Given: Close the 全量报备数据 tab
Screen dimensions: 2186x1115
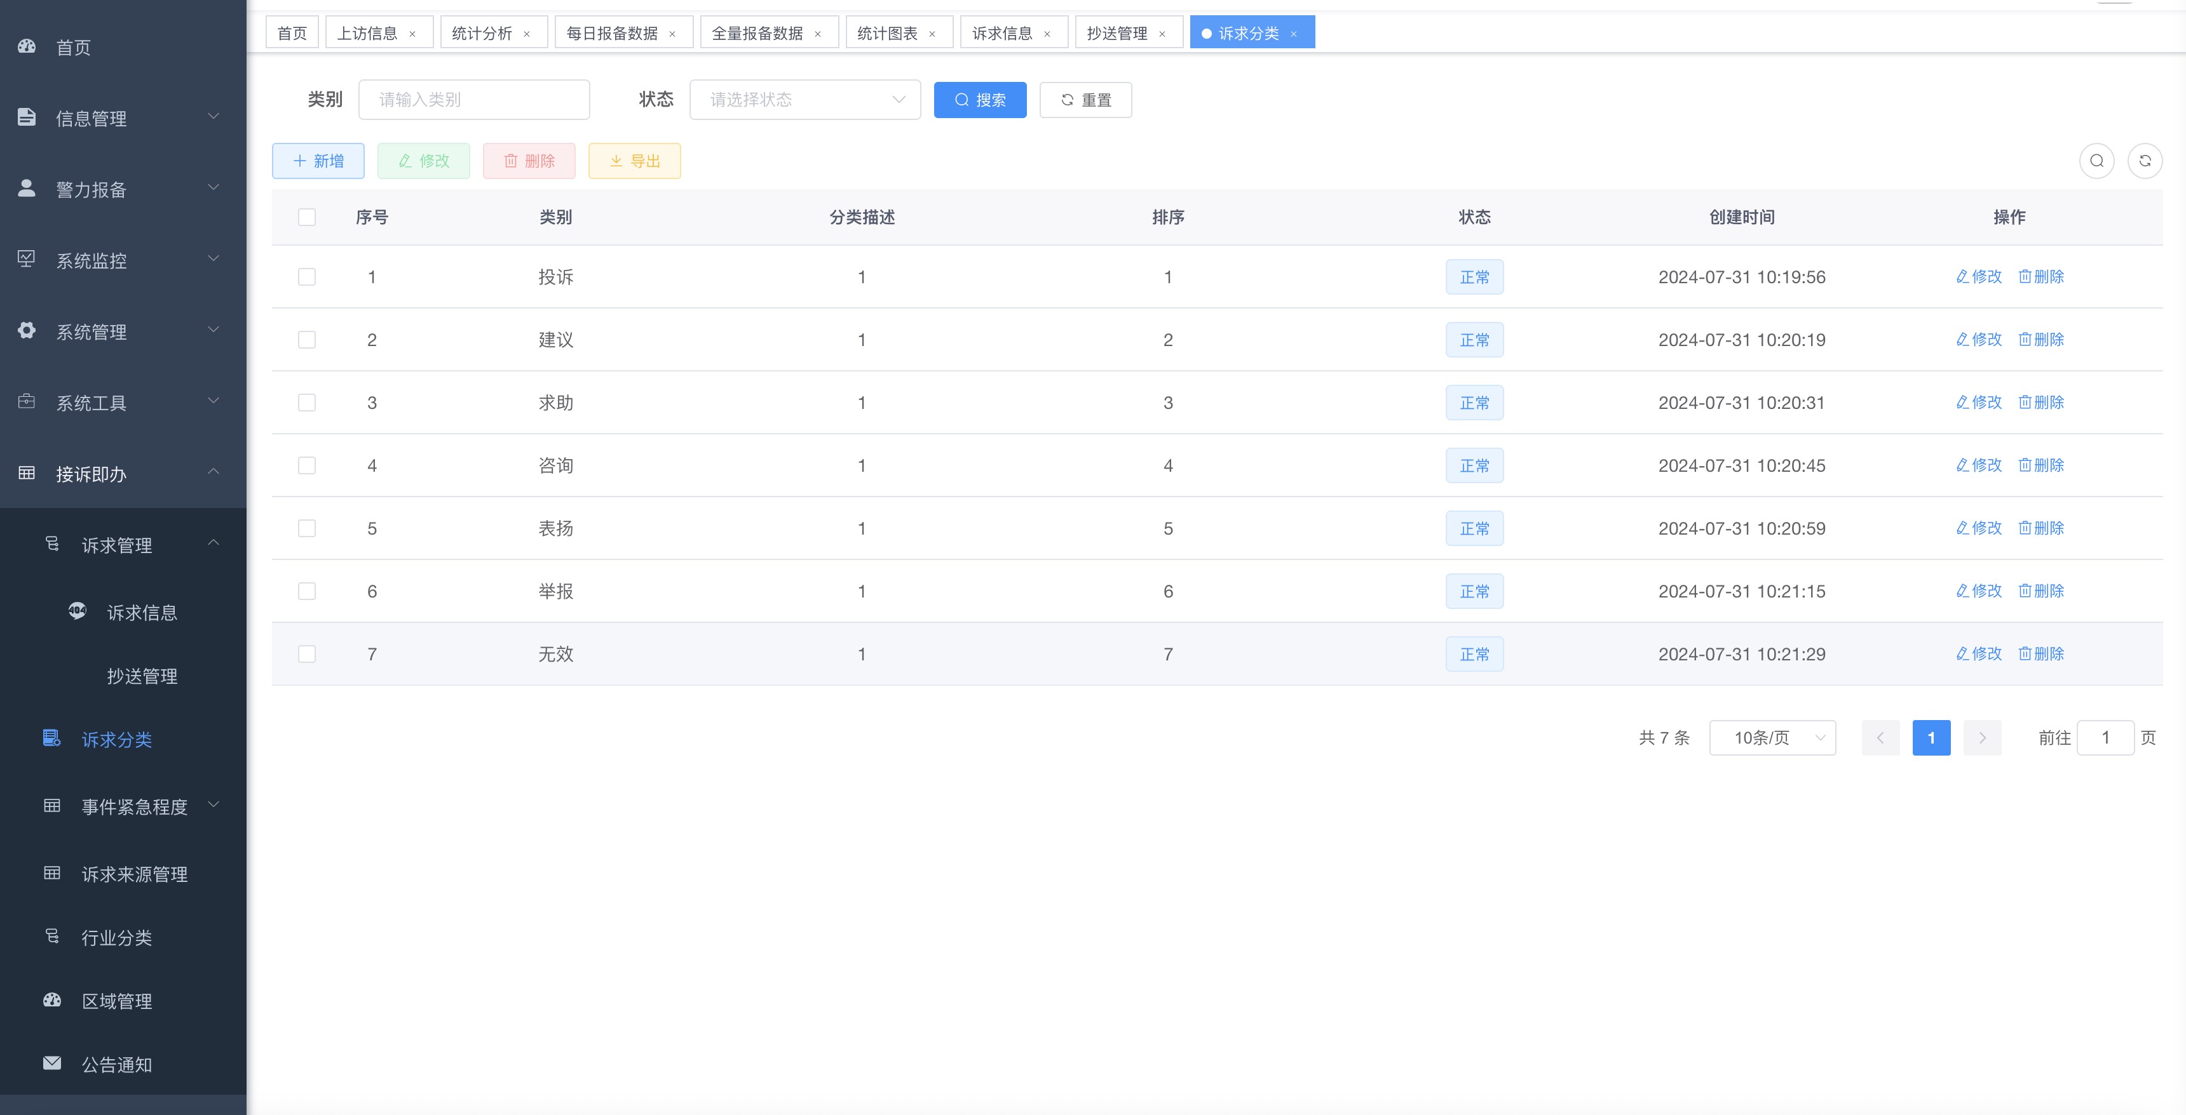Looking at the screenshot, I should 818,34.
